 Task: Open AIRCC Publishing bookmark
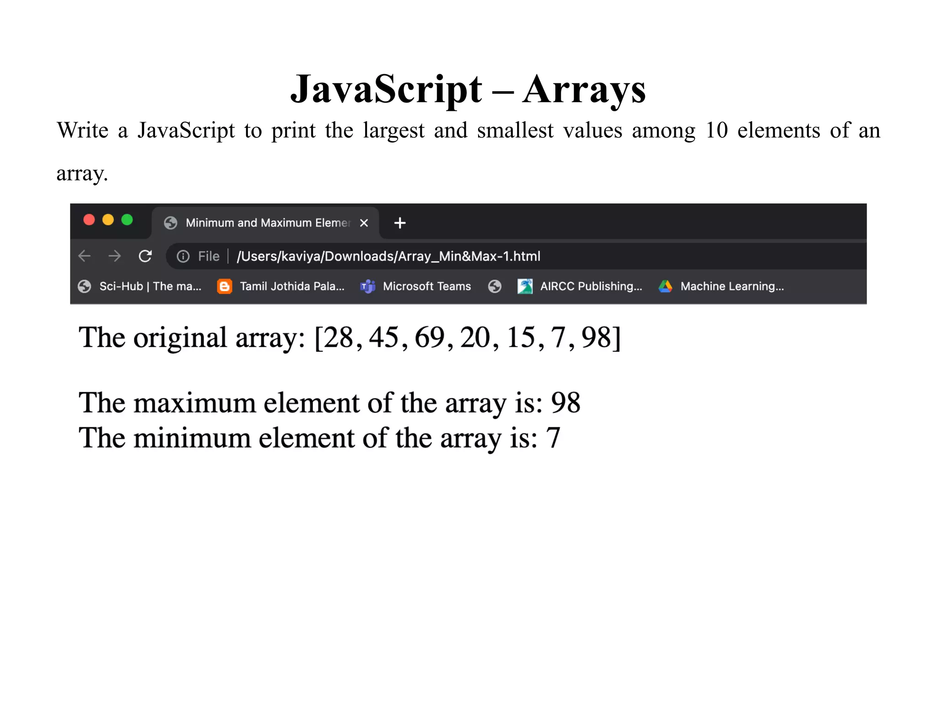coord(580,287)
